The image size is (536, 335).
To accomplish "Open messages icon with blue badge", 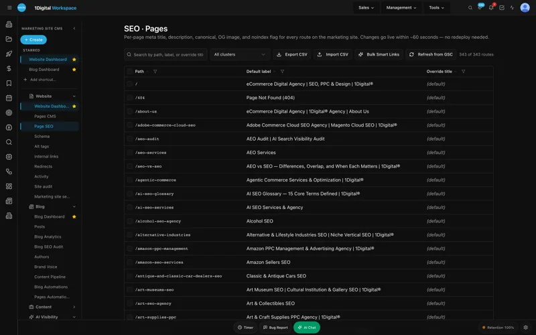I will click(x=480, y=7).
